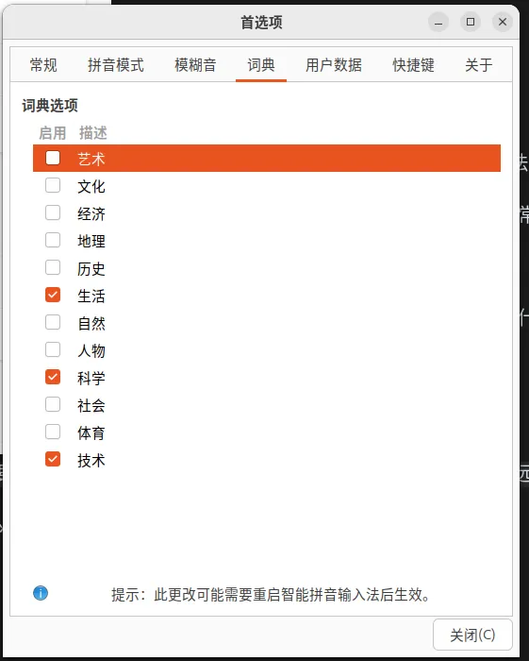
Task: Enable the 文化 dictionary checkbox
Action: 53,185
